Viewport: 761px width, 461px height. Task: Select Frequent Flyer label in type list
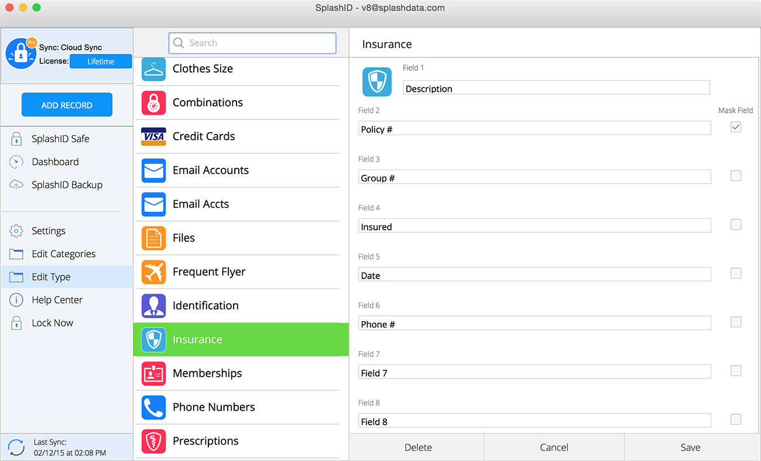209,272
